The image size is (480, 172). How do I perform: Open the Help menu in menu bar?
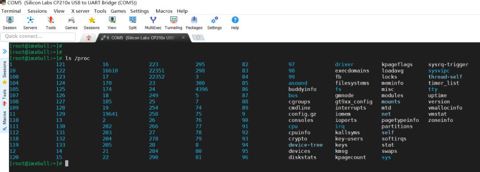(x=182, y=11)
